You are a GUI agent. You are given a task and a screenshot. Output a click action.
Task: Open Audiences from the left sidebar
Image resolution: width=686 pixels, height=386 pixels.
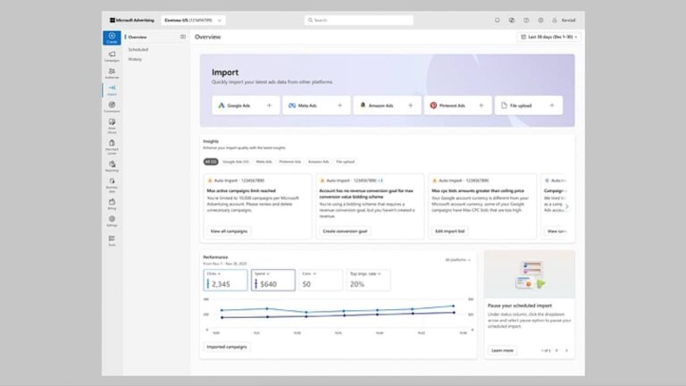(112, 73)
